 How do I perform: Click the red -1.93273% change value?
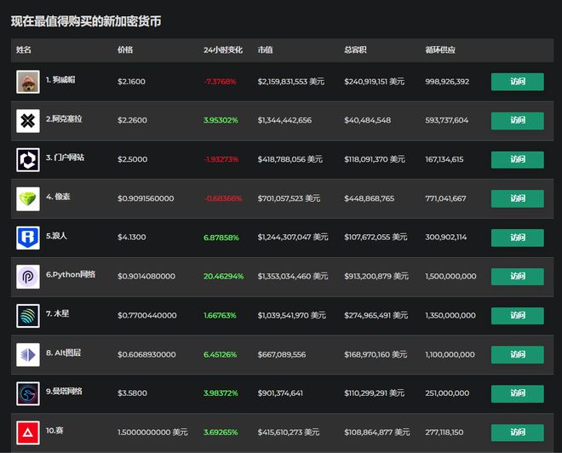click(221, 159)
